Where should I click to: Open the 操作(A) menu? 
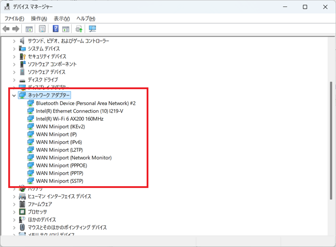tap(39, 19)
